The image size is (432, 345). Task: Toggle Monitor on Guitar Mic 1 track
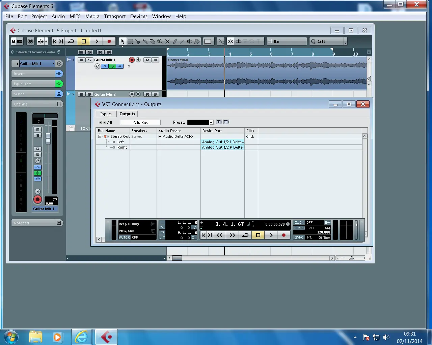pos(138,60)
